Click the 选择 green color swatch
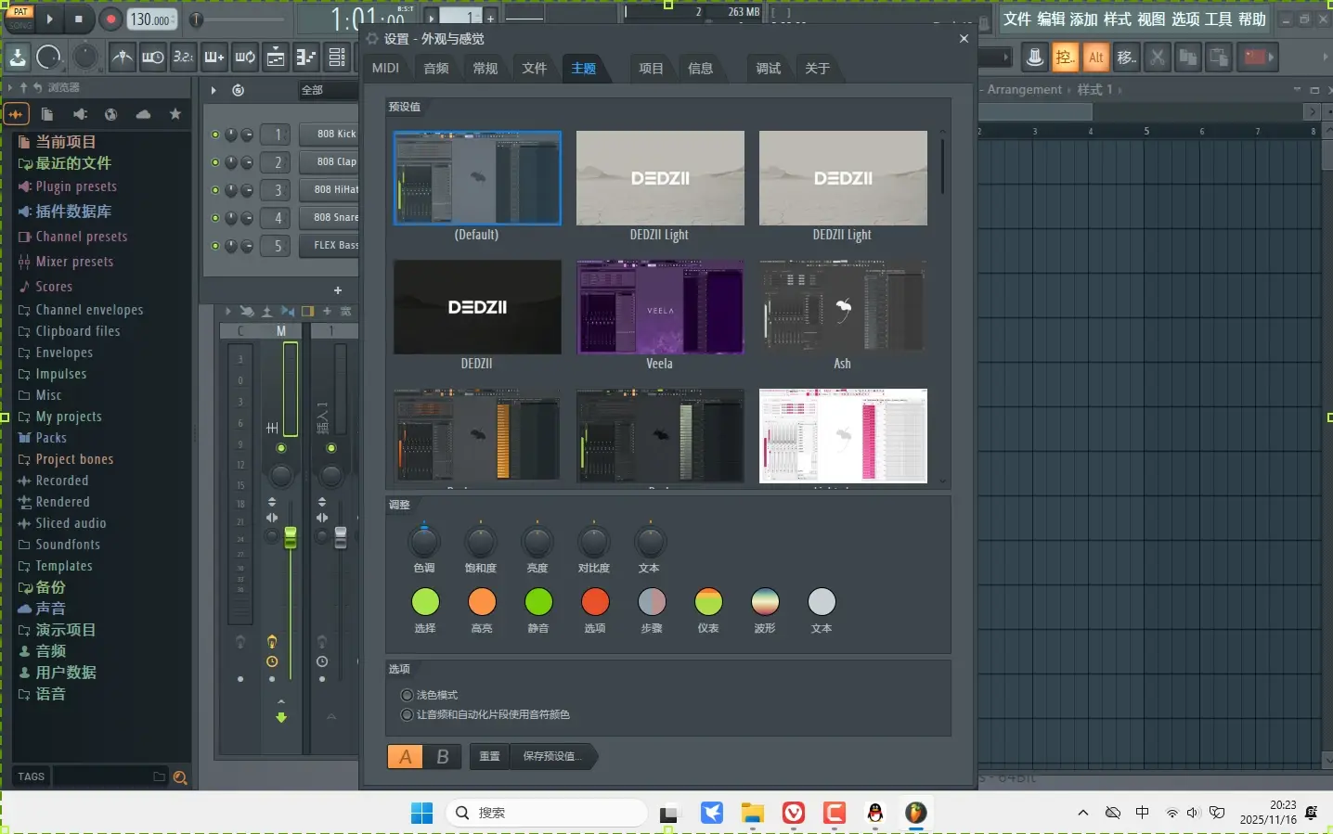The image size is (1333, 834). [x=425, y=602]
